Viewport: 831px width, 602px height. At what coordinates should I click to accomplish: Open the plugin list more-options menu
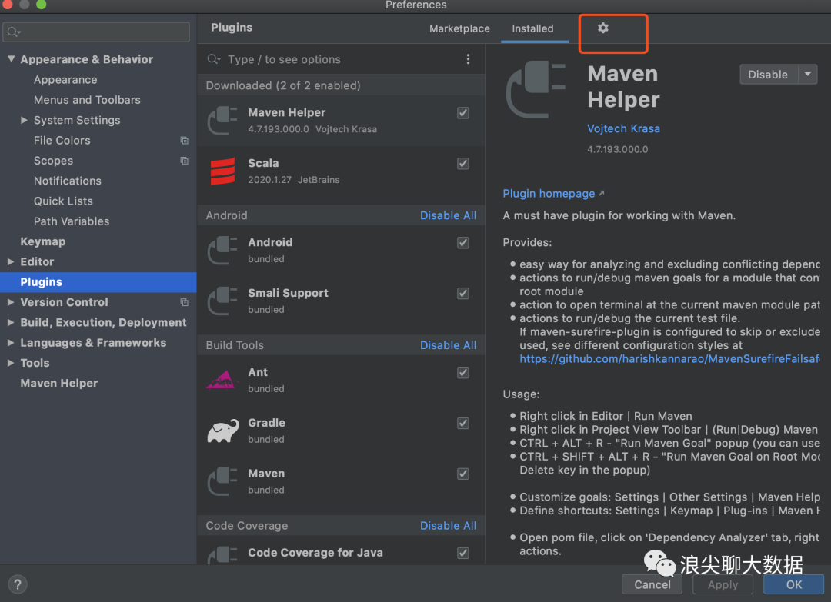(468, 59)
